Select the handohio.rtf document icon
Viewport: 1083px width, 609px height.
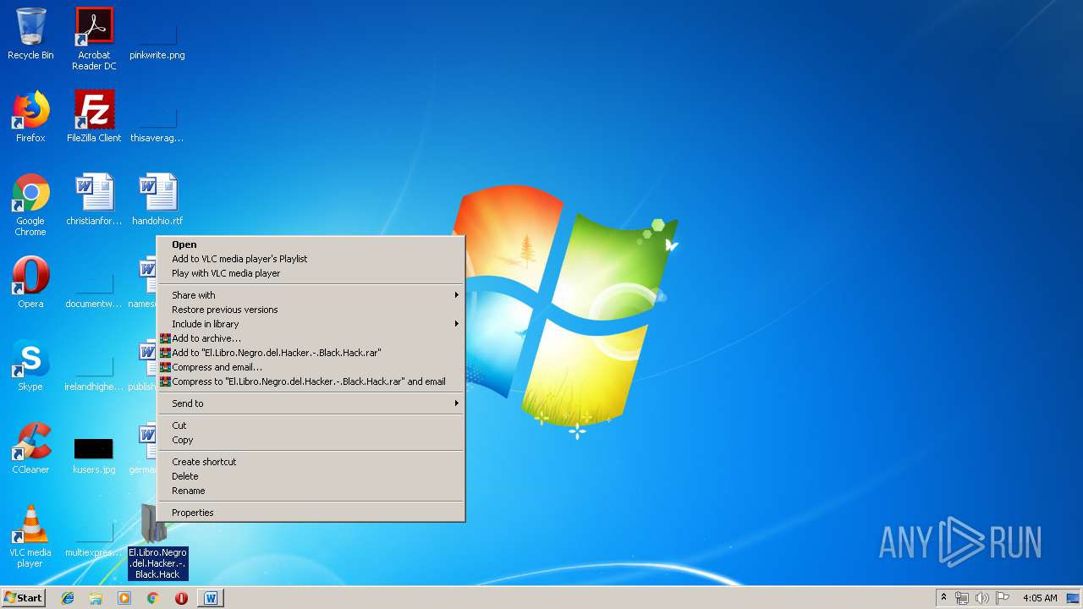click(157, 200)
